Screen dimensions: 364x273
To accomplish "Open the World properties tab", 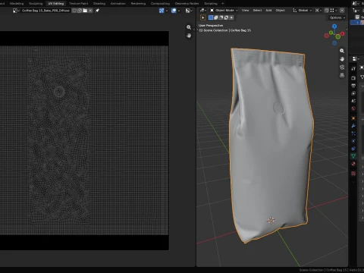I will pyautogui.click(x=353, y=108).
